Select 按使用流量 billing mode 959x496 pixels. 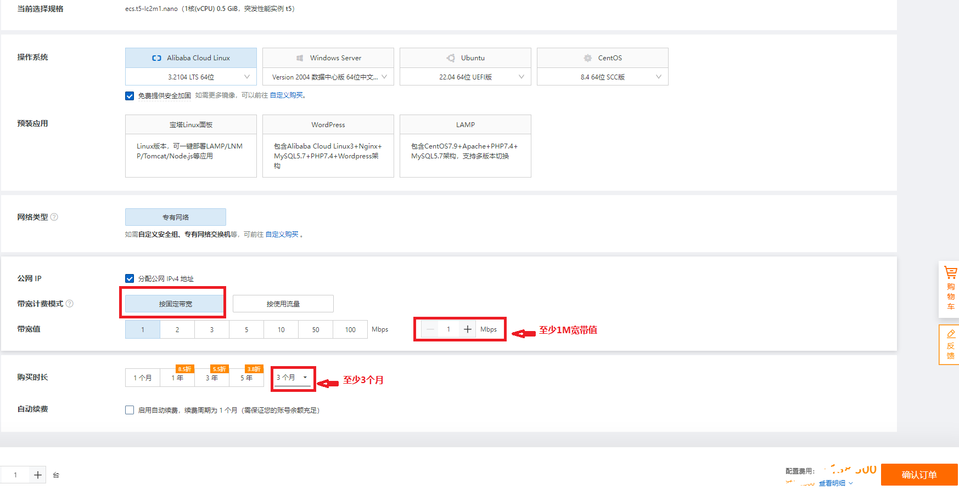click(283, 304)
